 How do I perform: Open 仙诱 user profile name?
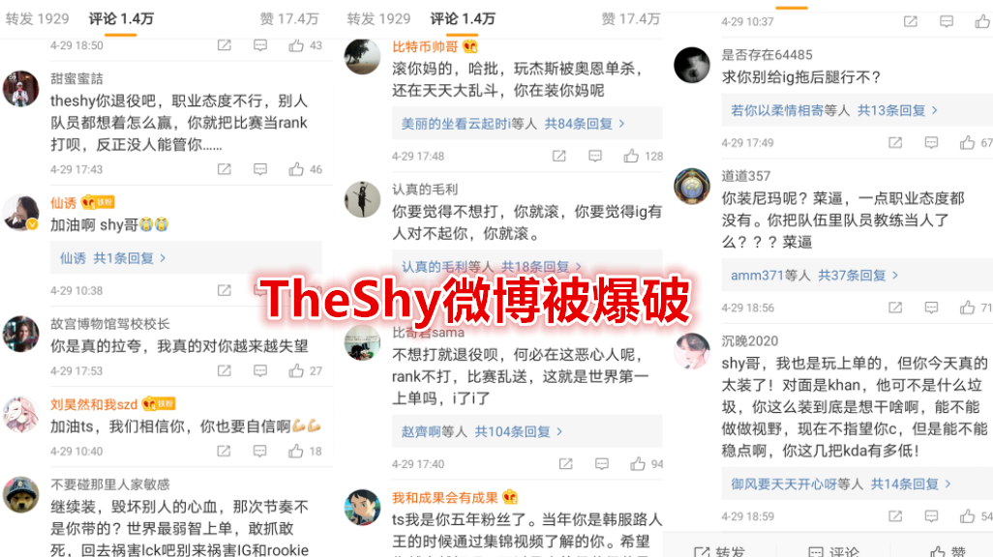click(63, 203)
